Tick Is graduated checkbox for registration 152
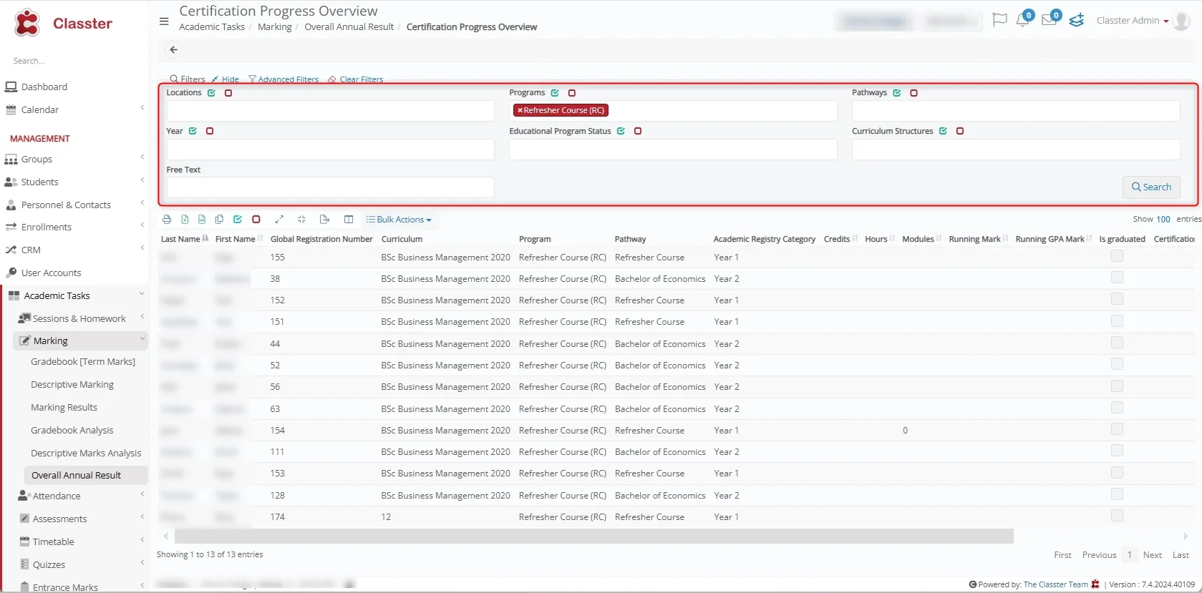This screenshot has width=1202, height=593. pyautogui.click(x=1117, y=299)
